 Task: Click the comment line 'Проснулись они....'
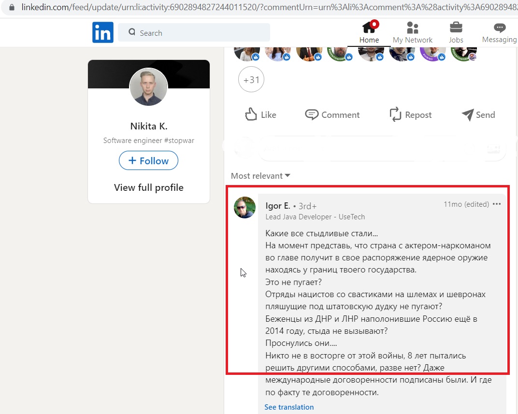point(301,343)
